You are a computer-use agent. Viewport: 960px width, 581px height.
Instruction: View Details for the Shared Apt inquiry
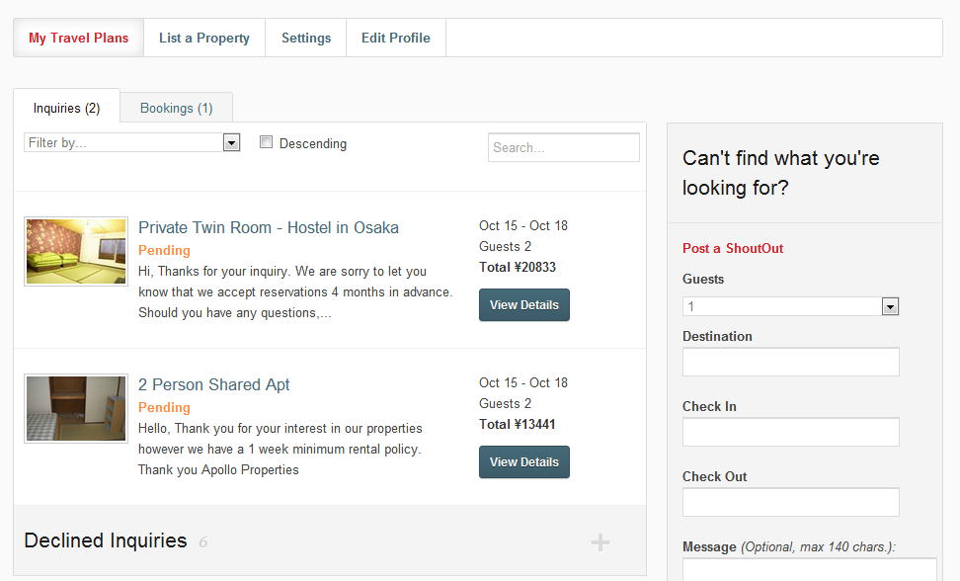[524, 462]
